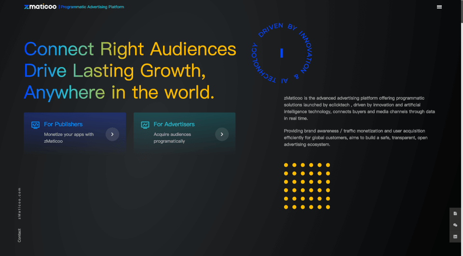Viewport: 463px width, 256px height.
Task: Click the page's vertical scrollbar thumb
Action: pyautogui.click(x=461, y=11)
